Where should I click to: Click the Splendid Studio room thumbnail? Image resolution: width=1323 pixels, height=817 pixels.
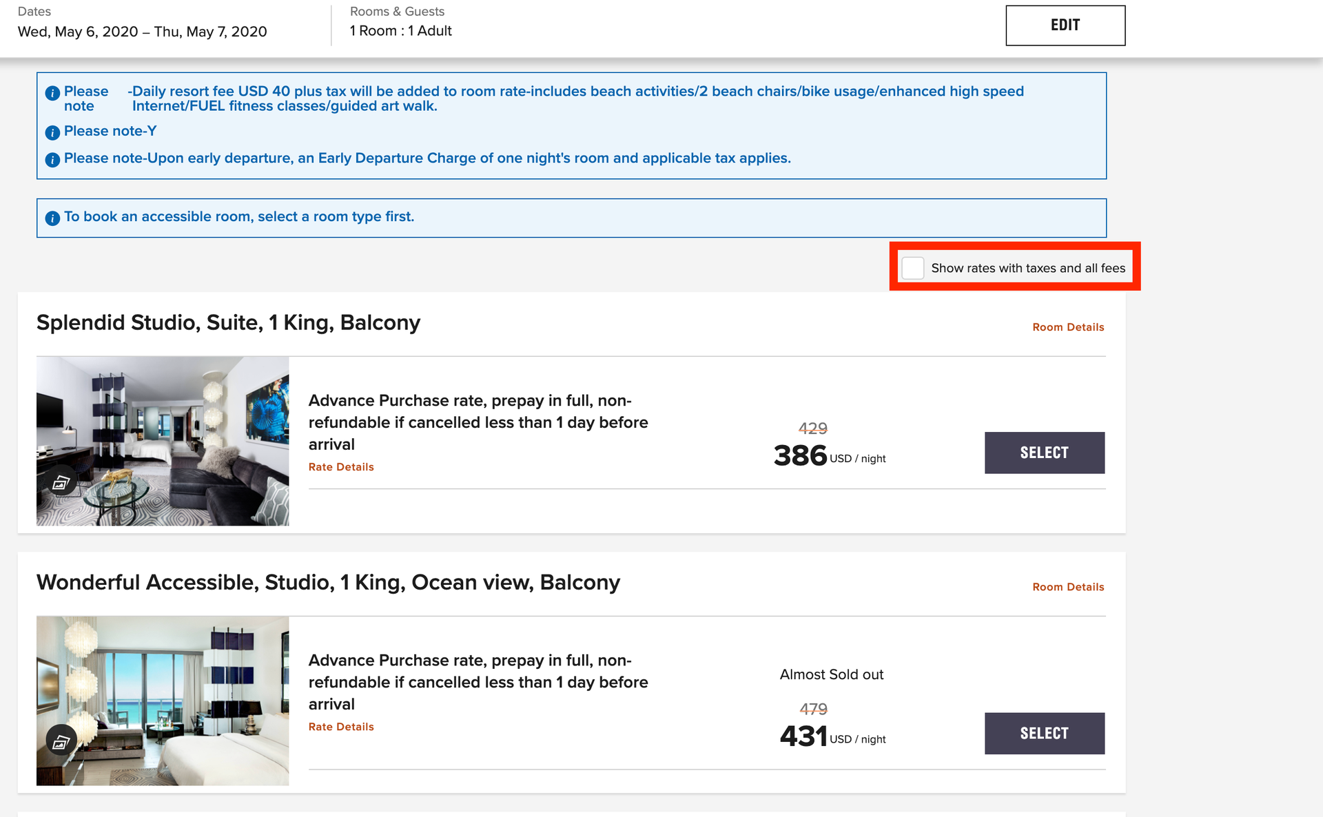[163, 441]
